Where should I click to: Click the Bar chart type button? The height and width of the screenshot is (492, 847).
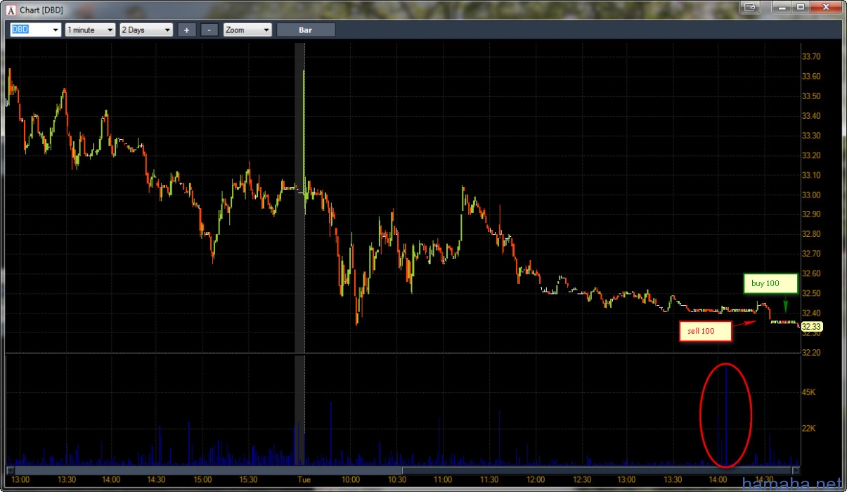pyautogui.click(x=306, y=30)
